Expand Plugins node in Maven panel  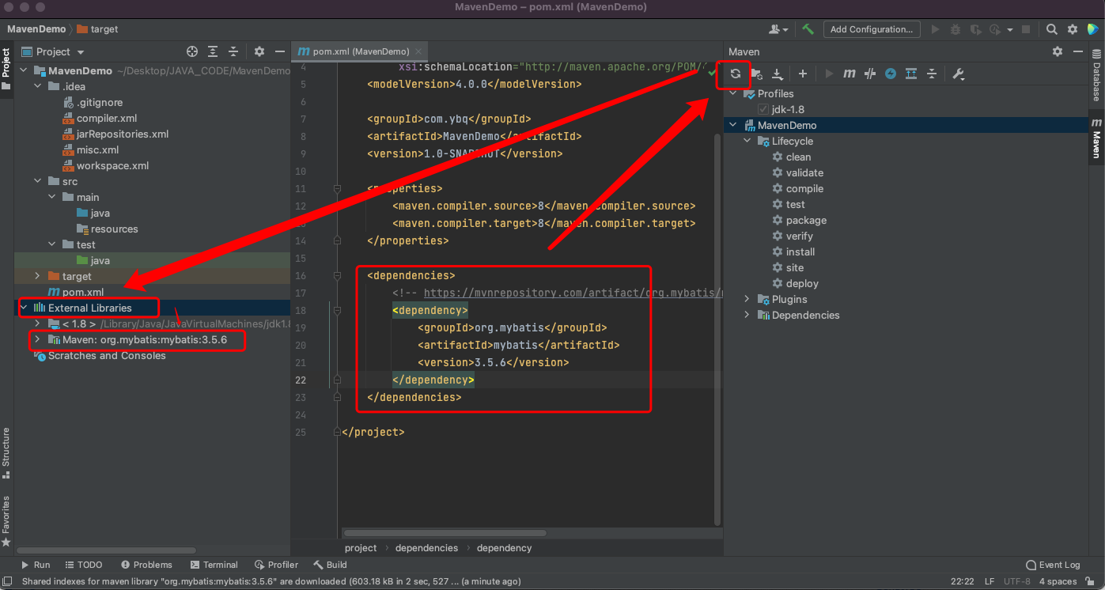coord(747,299)
